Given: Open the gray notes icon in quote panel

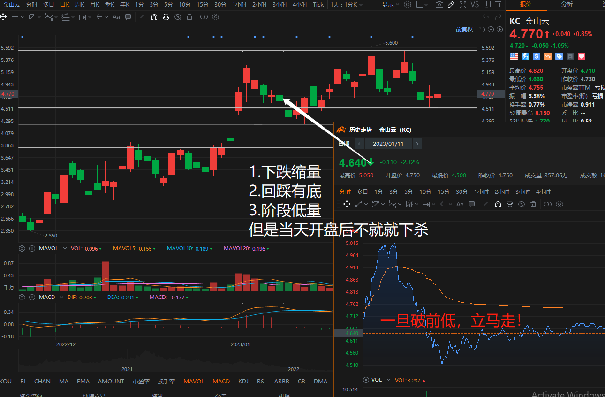Looking at the screenshot, I should pos(570,56).
